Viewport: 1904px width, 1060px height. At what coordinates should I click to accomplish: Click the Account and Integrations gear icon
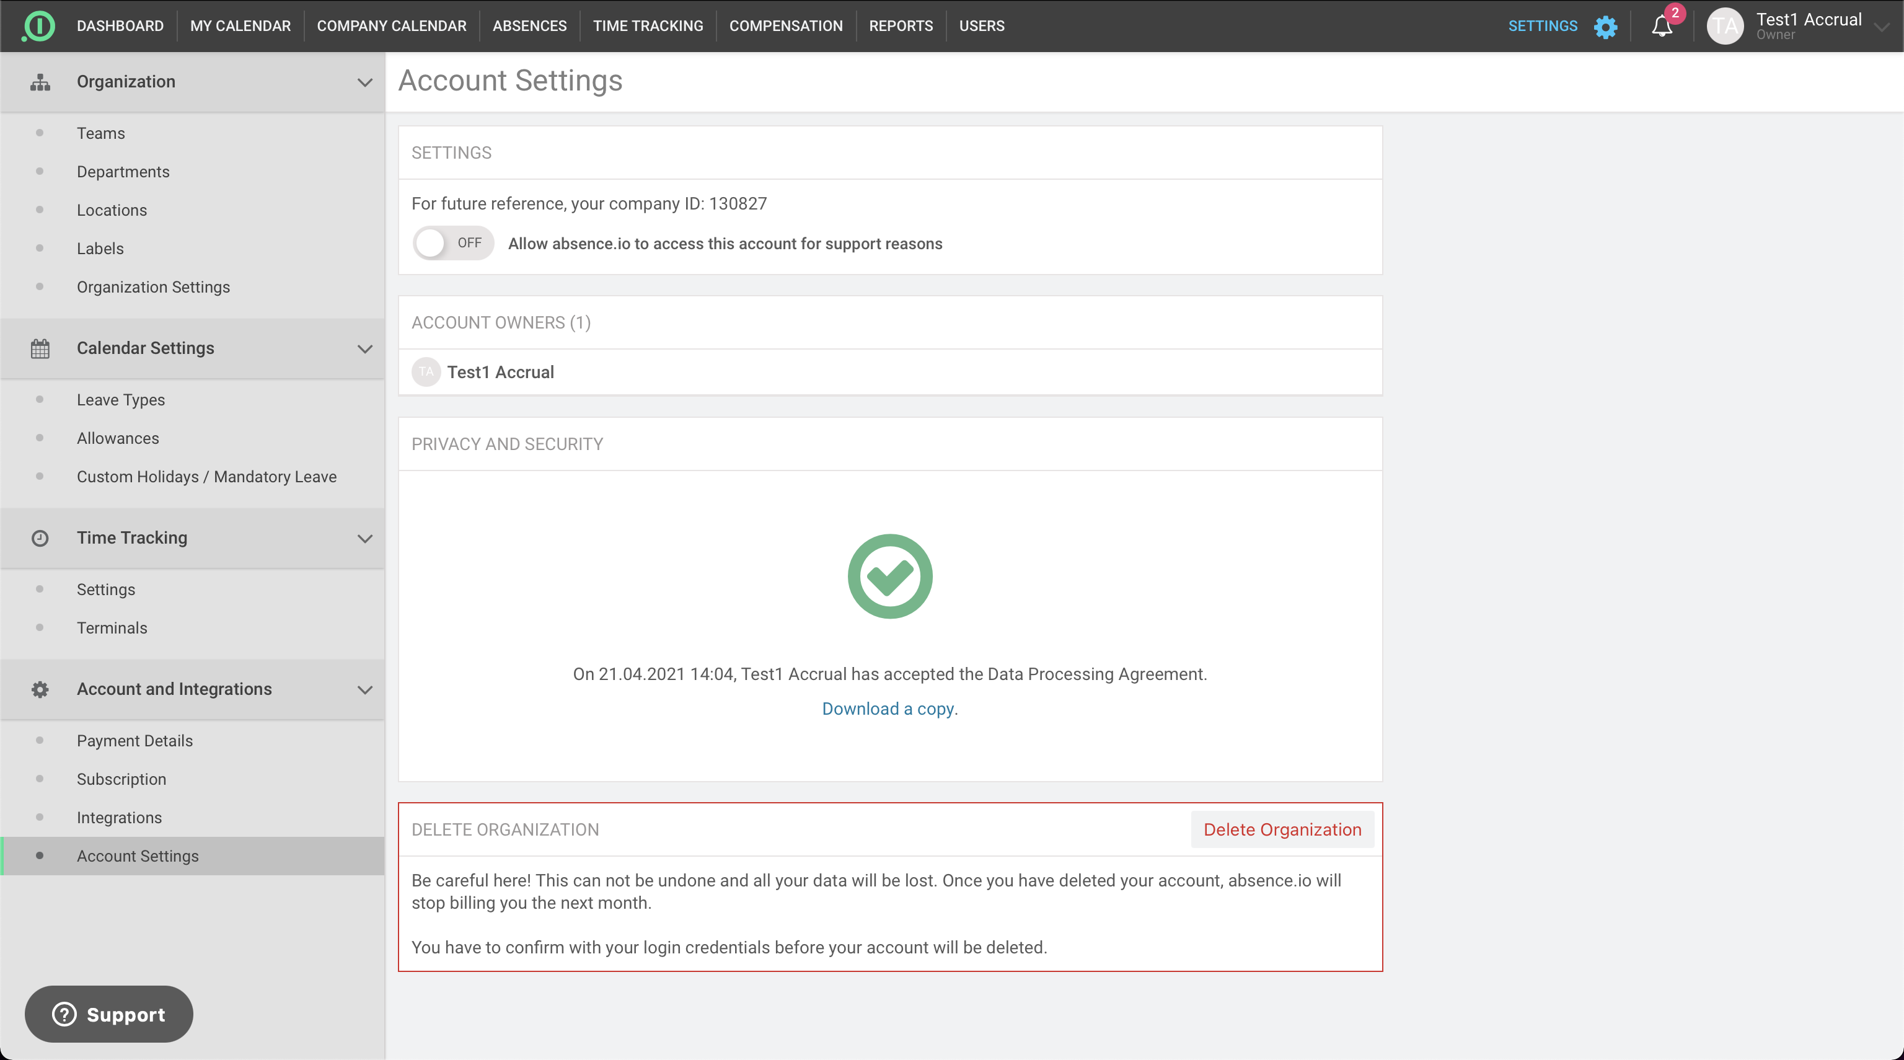(40, 689)
